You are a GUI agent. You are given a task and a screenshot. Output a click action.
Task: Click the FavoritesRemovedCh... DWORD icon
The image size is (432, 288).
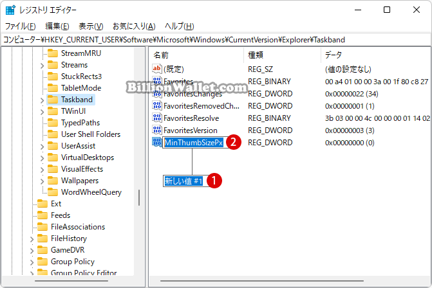point(157,105)
